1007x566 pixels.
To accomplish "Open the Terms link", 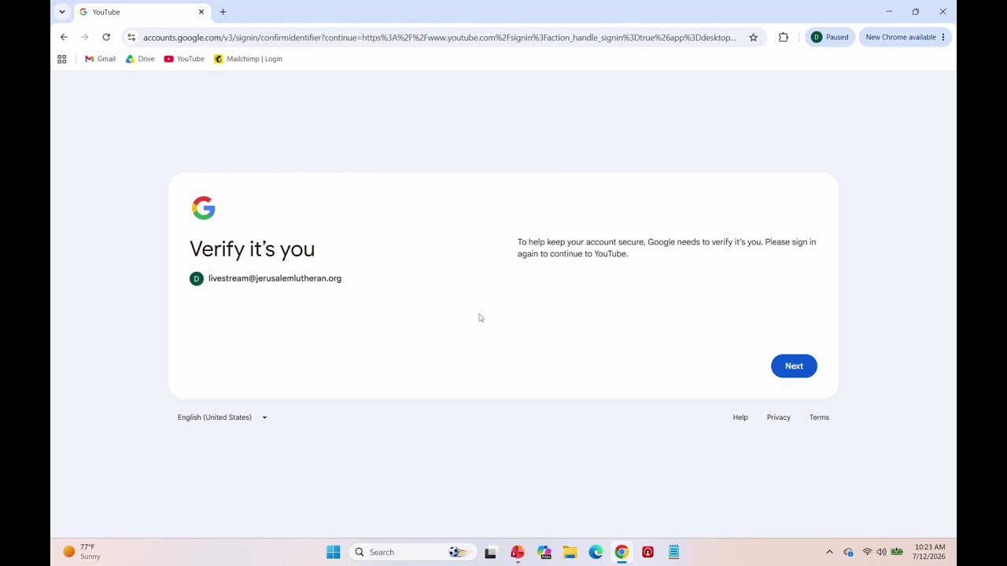I will click(x=819, y=417).
